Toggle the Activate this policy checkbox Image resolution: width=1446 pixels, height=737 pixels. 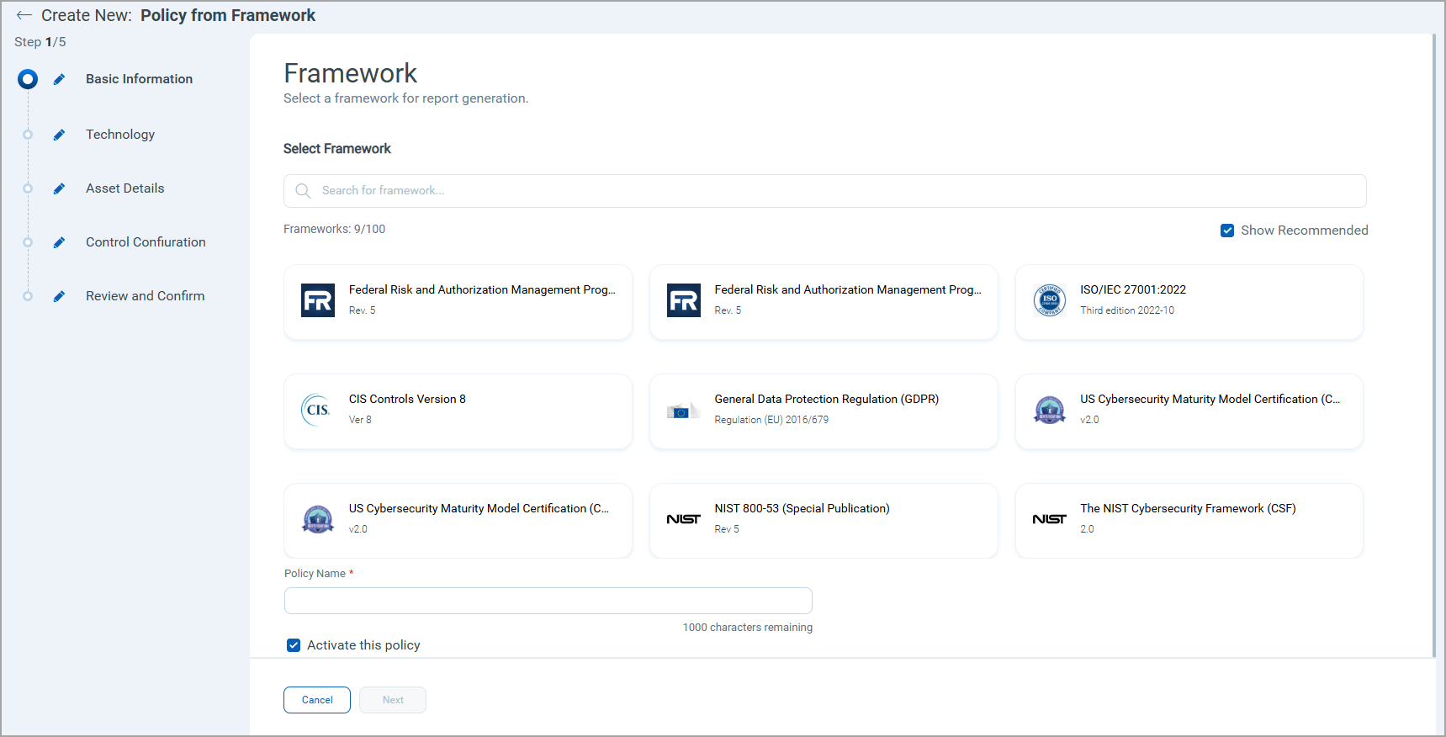[x=294, y=645]
